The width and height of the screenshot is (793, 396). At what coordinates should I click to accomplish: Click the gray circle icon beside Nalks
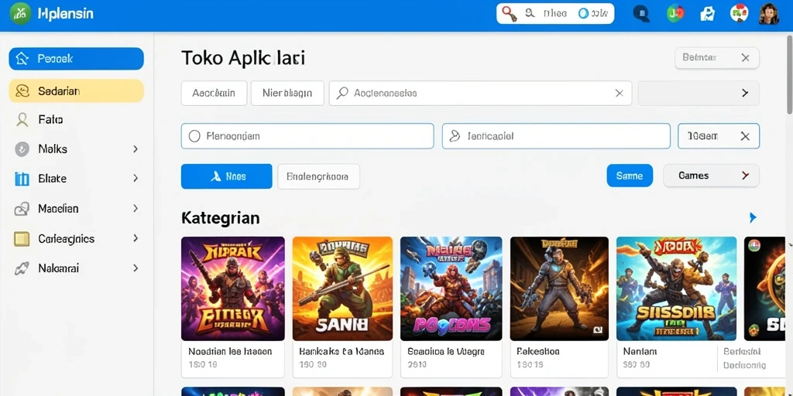click(22, 149)
